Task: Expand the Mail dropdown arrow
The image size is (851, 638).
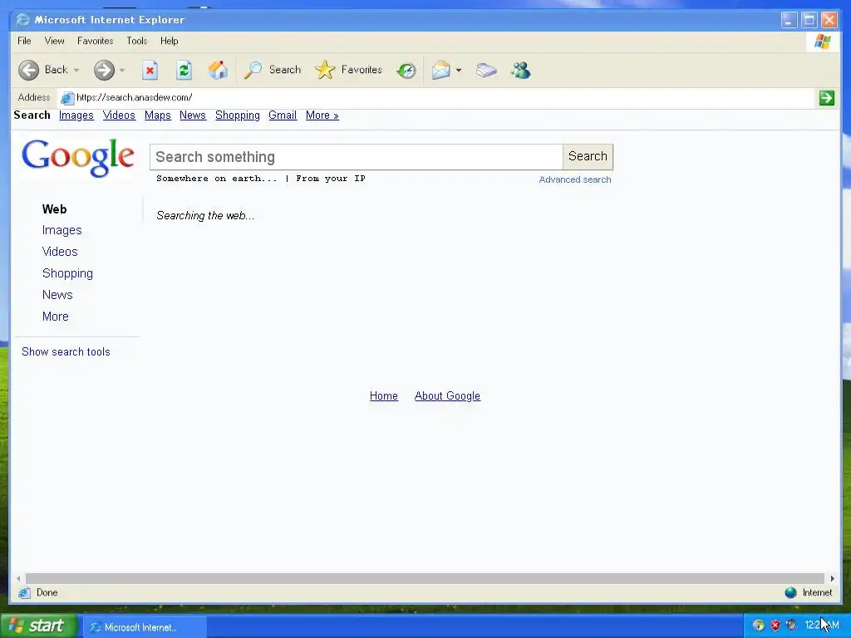Action: coord(459,70)
